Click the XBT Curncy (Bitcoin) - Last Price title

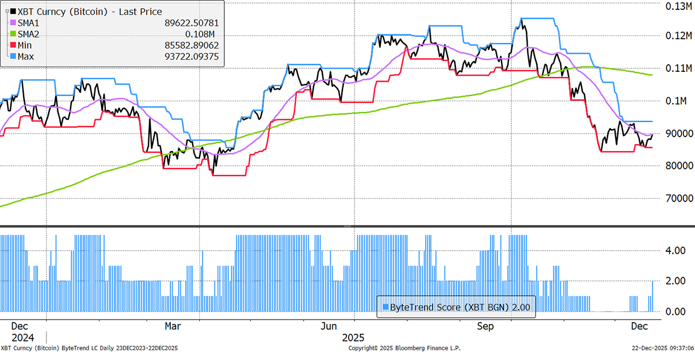tap(90, 12)
